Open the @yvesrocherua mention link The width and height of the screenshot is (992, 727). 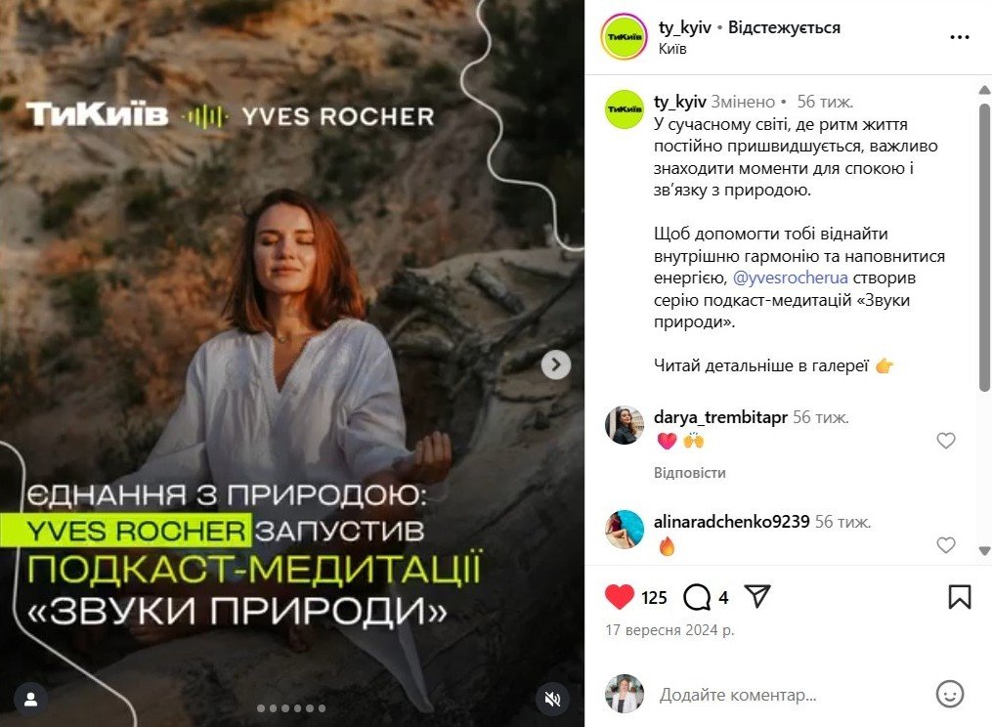791,278
